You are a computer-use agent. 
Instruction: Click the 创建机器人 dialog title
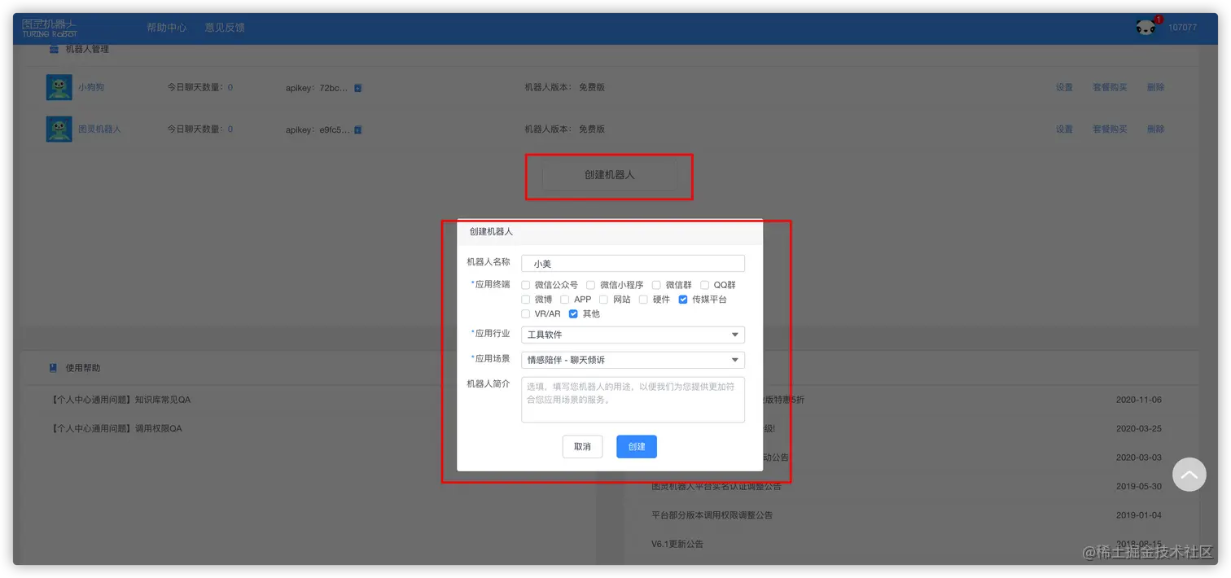(491, 232)
